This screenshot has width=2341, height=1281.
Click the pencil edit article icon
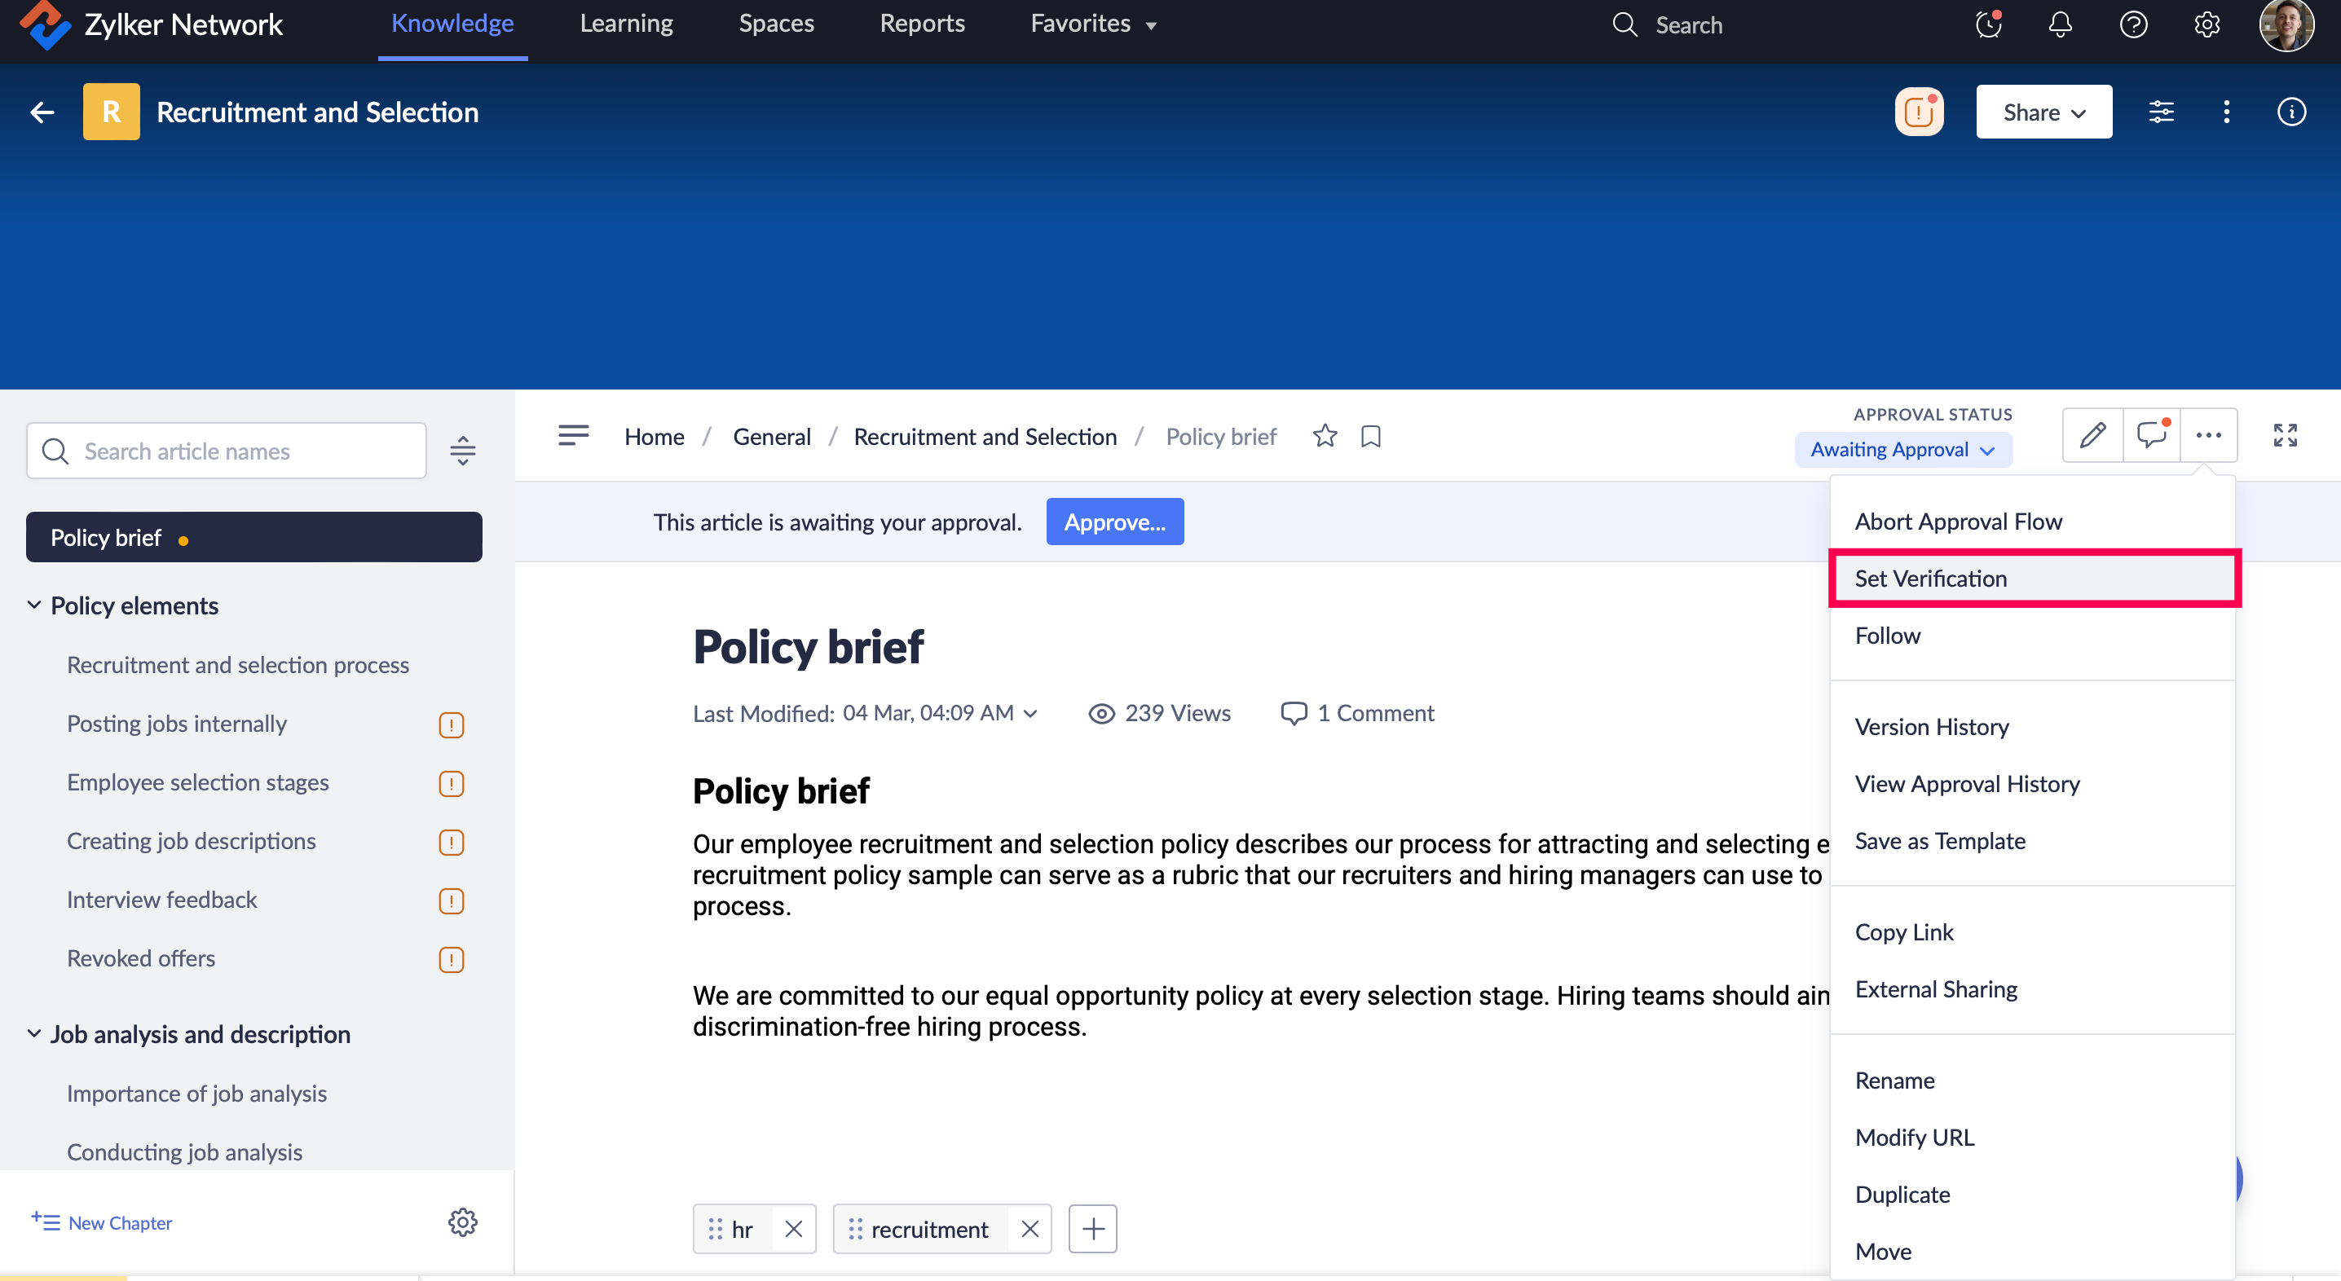pyautogui.click(x=2092, y=435)
